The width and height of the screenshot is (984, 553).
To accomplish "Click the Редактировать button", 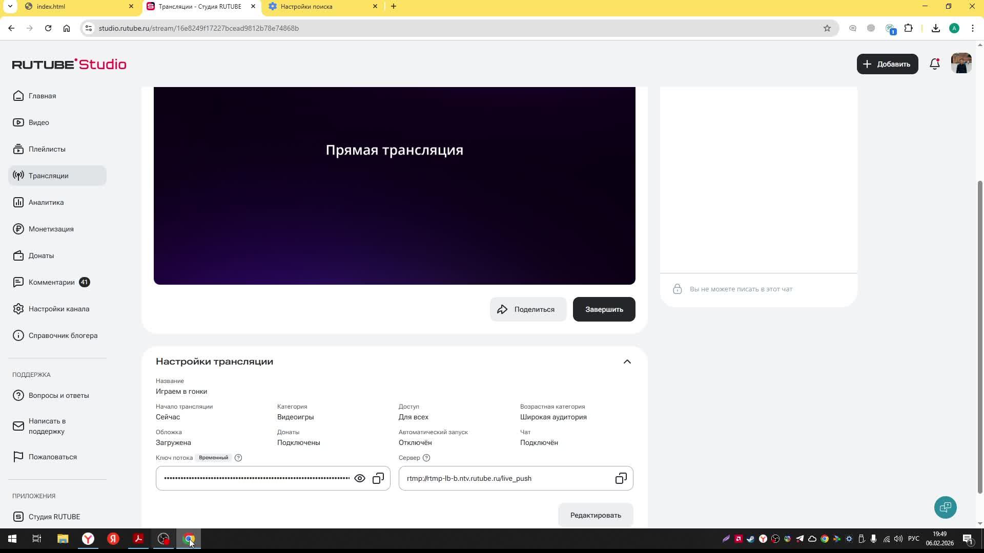I will tap(596, 515).
